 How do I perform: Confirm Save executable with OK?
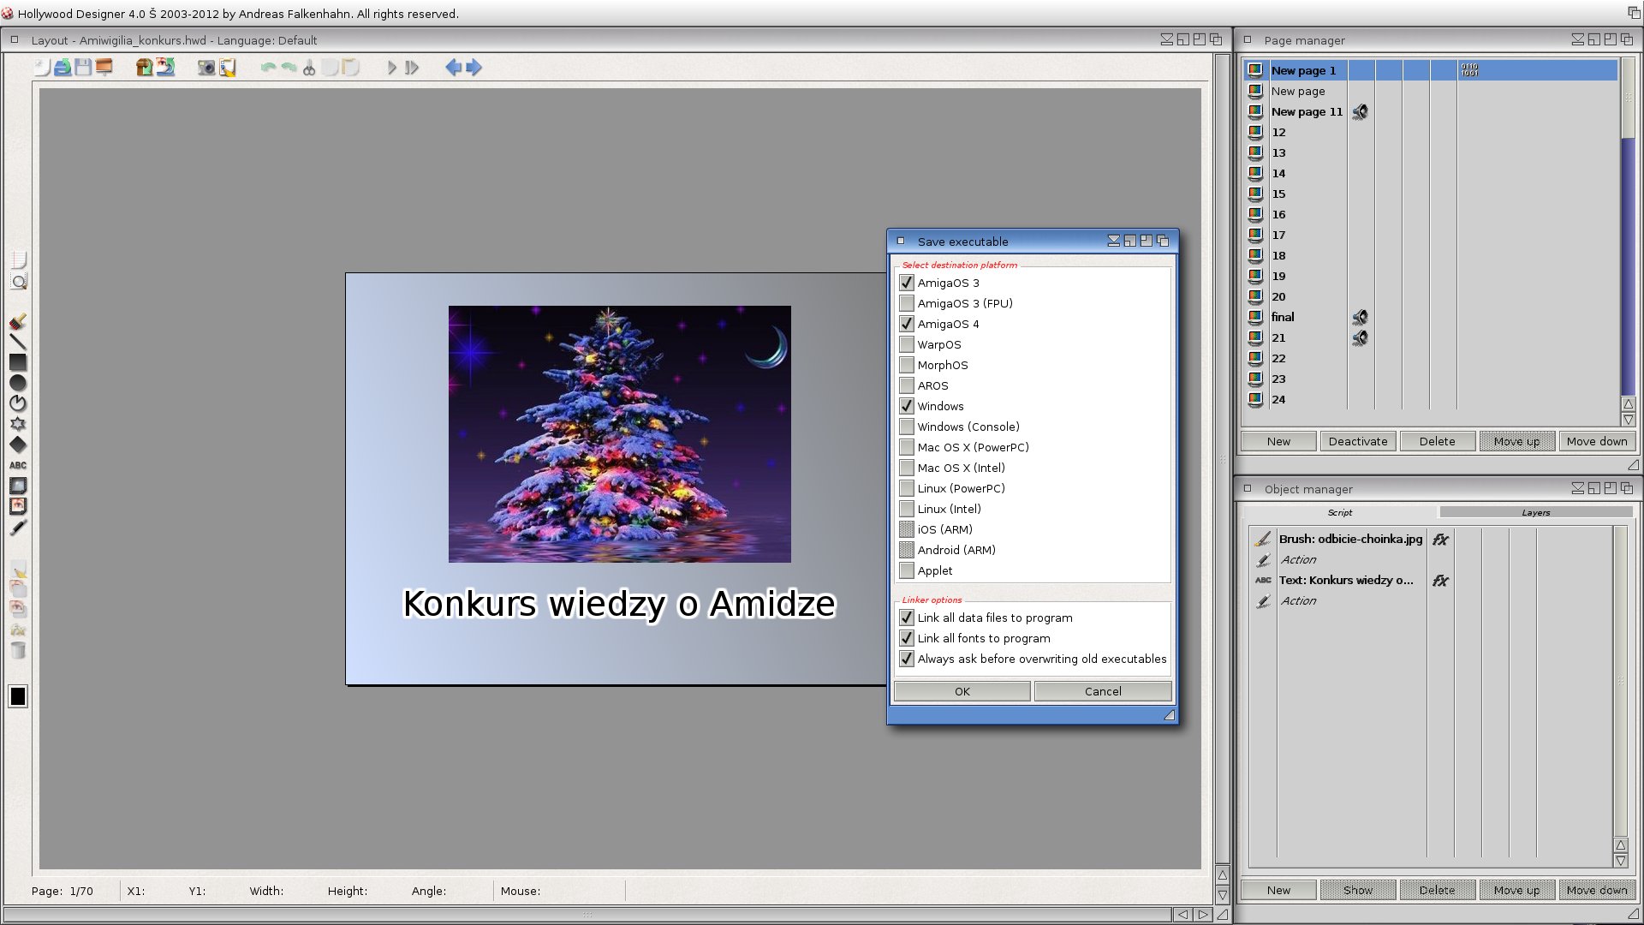[x=962, y=691]
